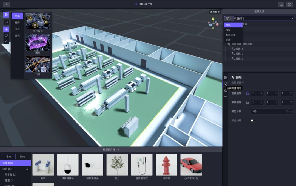Select the scale tool in the left toolbar
This screenshot has height=186, width=296.
point(6,42)
